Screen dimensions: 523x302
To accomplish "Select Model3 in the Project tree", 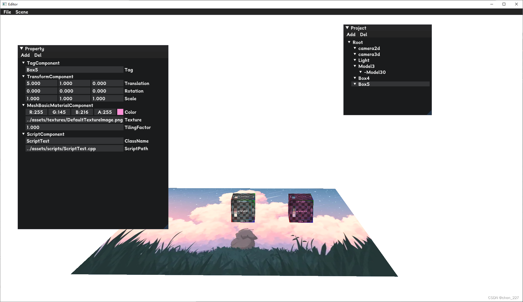I will [366, 66].
